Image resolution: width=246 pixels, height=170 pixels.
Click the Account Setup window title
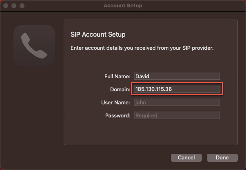point(123,6)
